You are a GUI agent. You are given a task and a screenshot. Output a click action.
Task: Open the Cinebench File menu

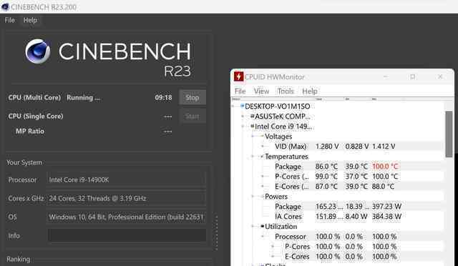pyautogui.click(x=9, y=20)
